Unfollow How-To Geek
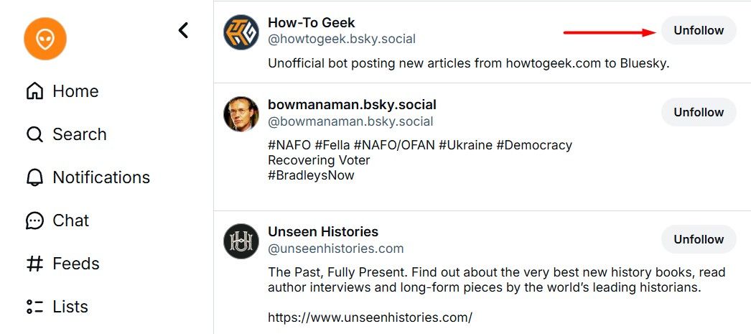This screenshot has width=751, height=334. click(x=699, y=31)
